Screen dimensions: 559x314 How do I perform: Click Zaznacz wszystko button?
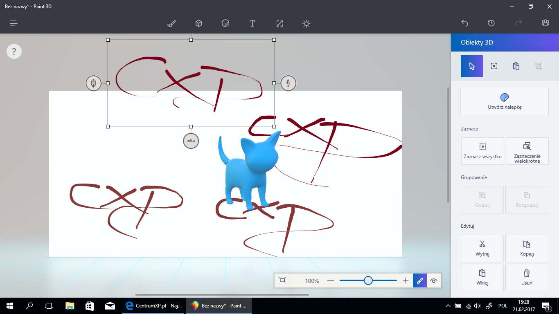pyautogui.click(x=482, y=151)
